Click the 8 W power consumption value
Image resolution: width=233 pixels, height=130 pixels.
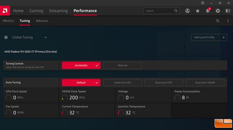(185, 98)
